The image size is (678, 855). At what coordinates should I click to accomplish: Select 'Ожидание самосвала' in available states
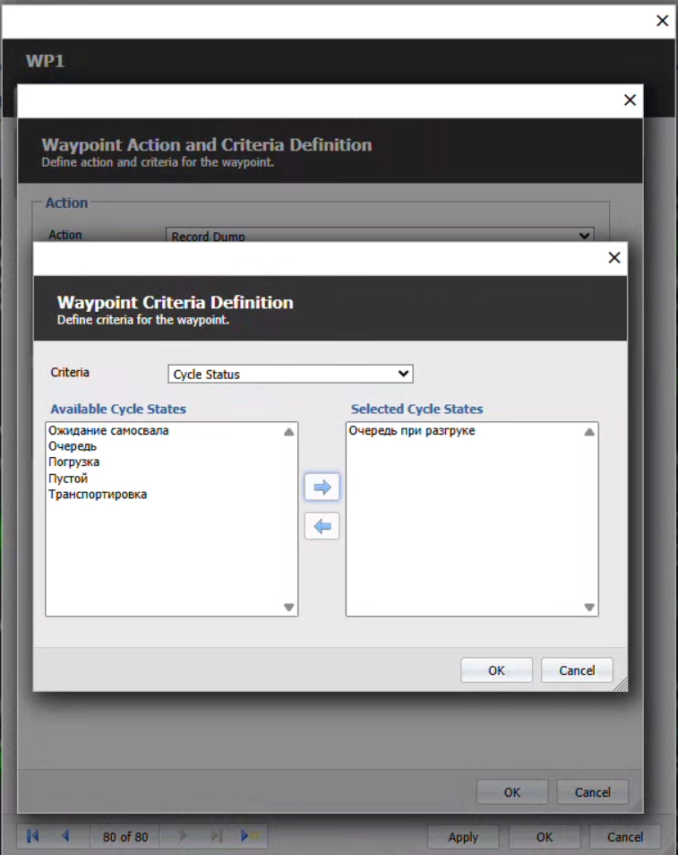108,431
